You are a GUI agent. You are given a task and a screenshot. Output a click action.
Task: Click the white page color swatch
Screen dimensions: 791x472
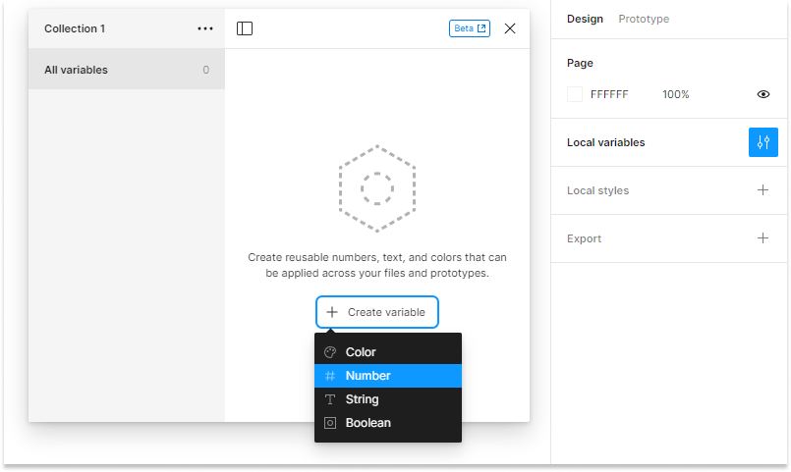575,94
